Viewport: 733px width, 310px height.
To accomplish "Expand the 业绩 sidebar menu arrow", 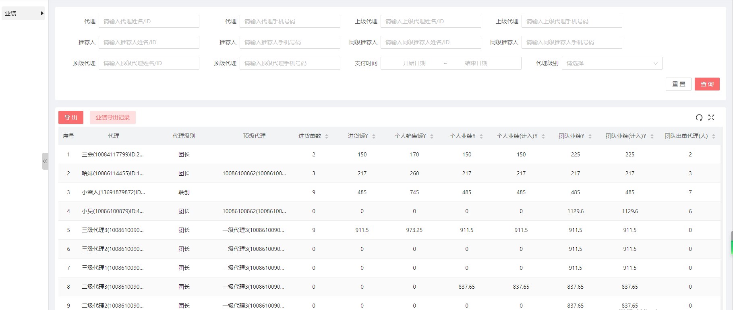I will pyautogui.click(x=42, y=13).
